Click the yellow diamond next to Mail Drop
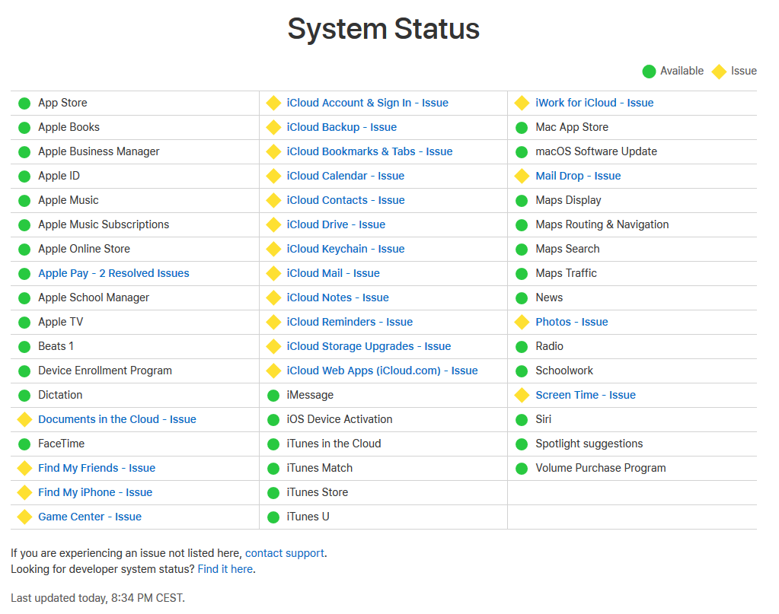Screen dimensions: 779x614 [x=522, y=177]
